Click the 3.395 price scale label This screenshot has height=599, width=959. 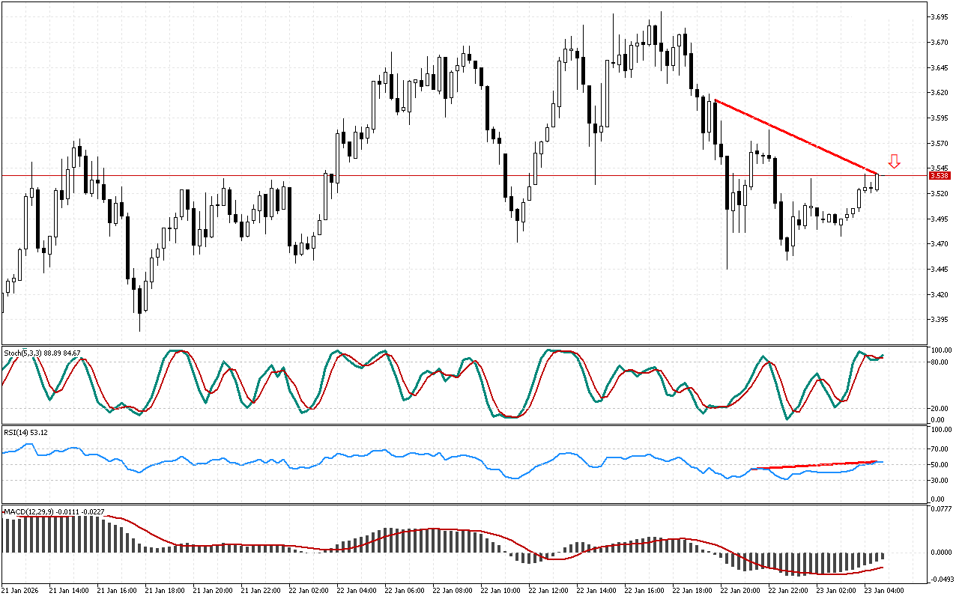[x=940, y=320]
